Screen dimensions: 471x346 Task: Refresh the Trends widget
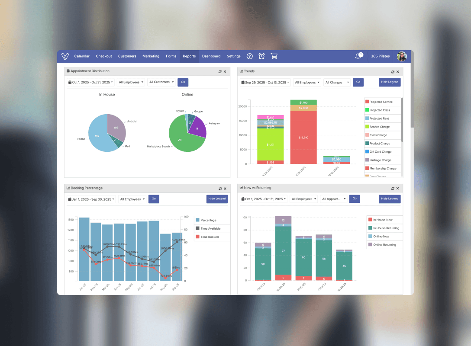pos(393,71)
